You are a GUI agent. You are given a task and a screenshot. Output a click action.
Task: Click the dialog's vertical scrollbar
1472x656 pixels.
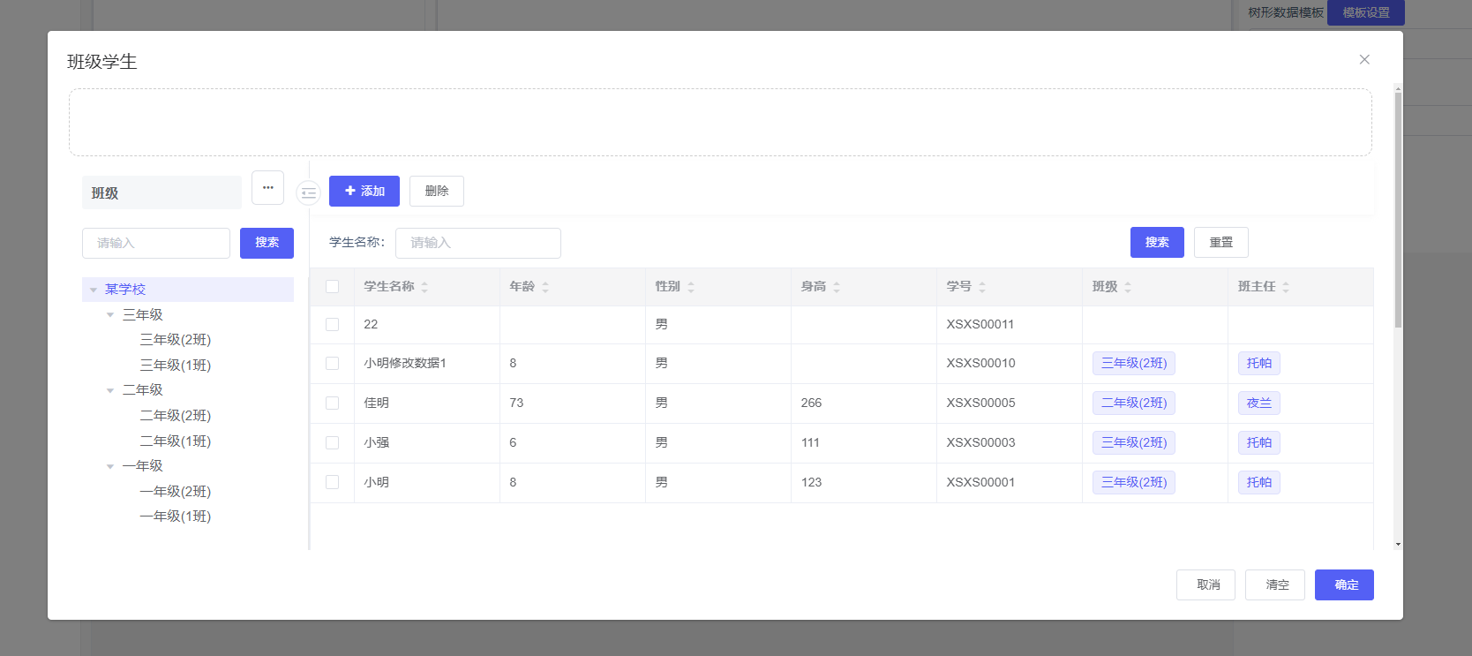1398,212
